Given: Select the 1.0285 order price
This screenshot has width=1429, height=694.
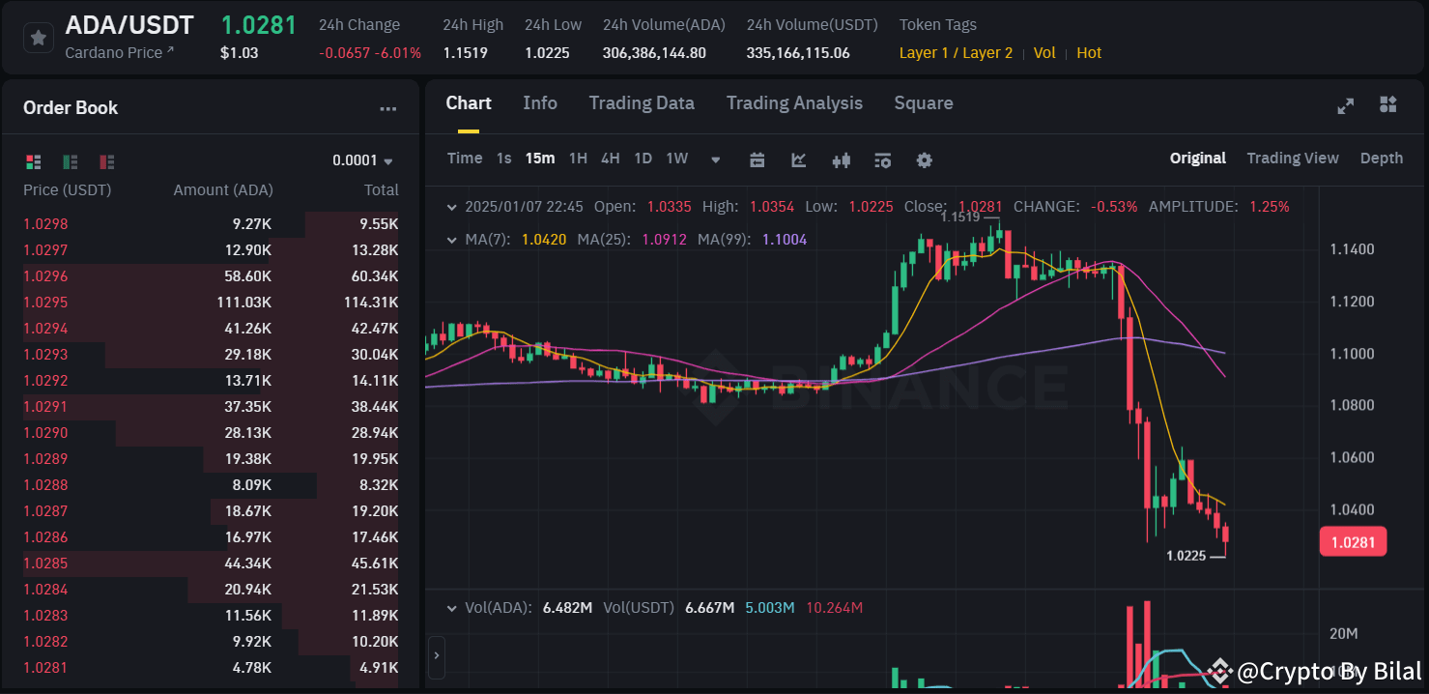Looking at the screenshot, I should (45, 564).
